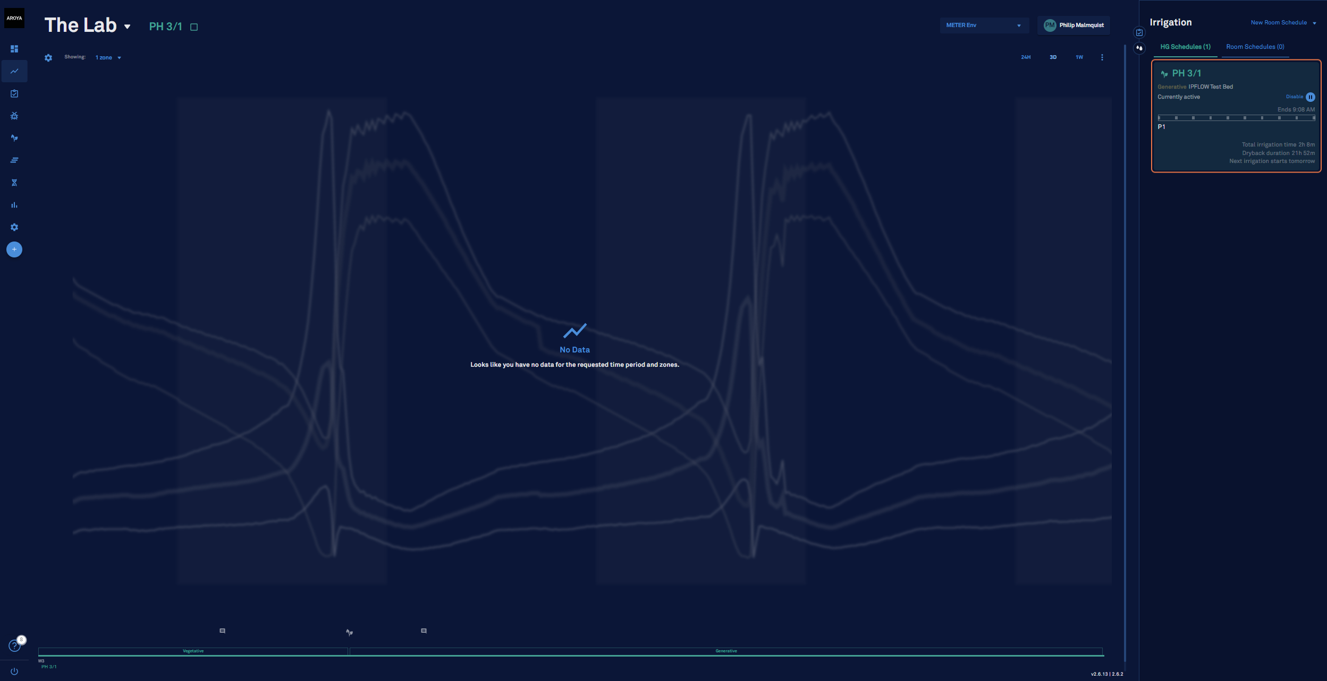Open the pest bug icon in sidebar

click(x=14, y=116)
